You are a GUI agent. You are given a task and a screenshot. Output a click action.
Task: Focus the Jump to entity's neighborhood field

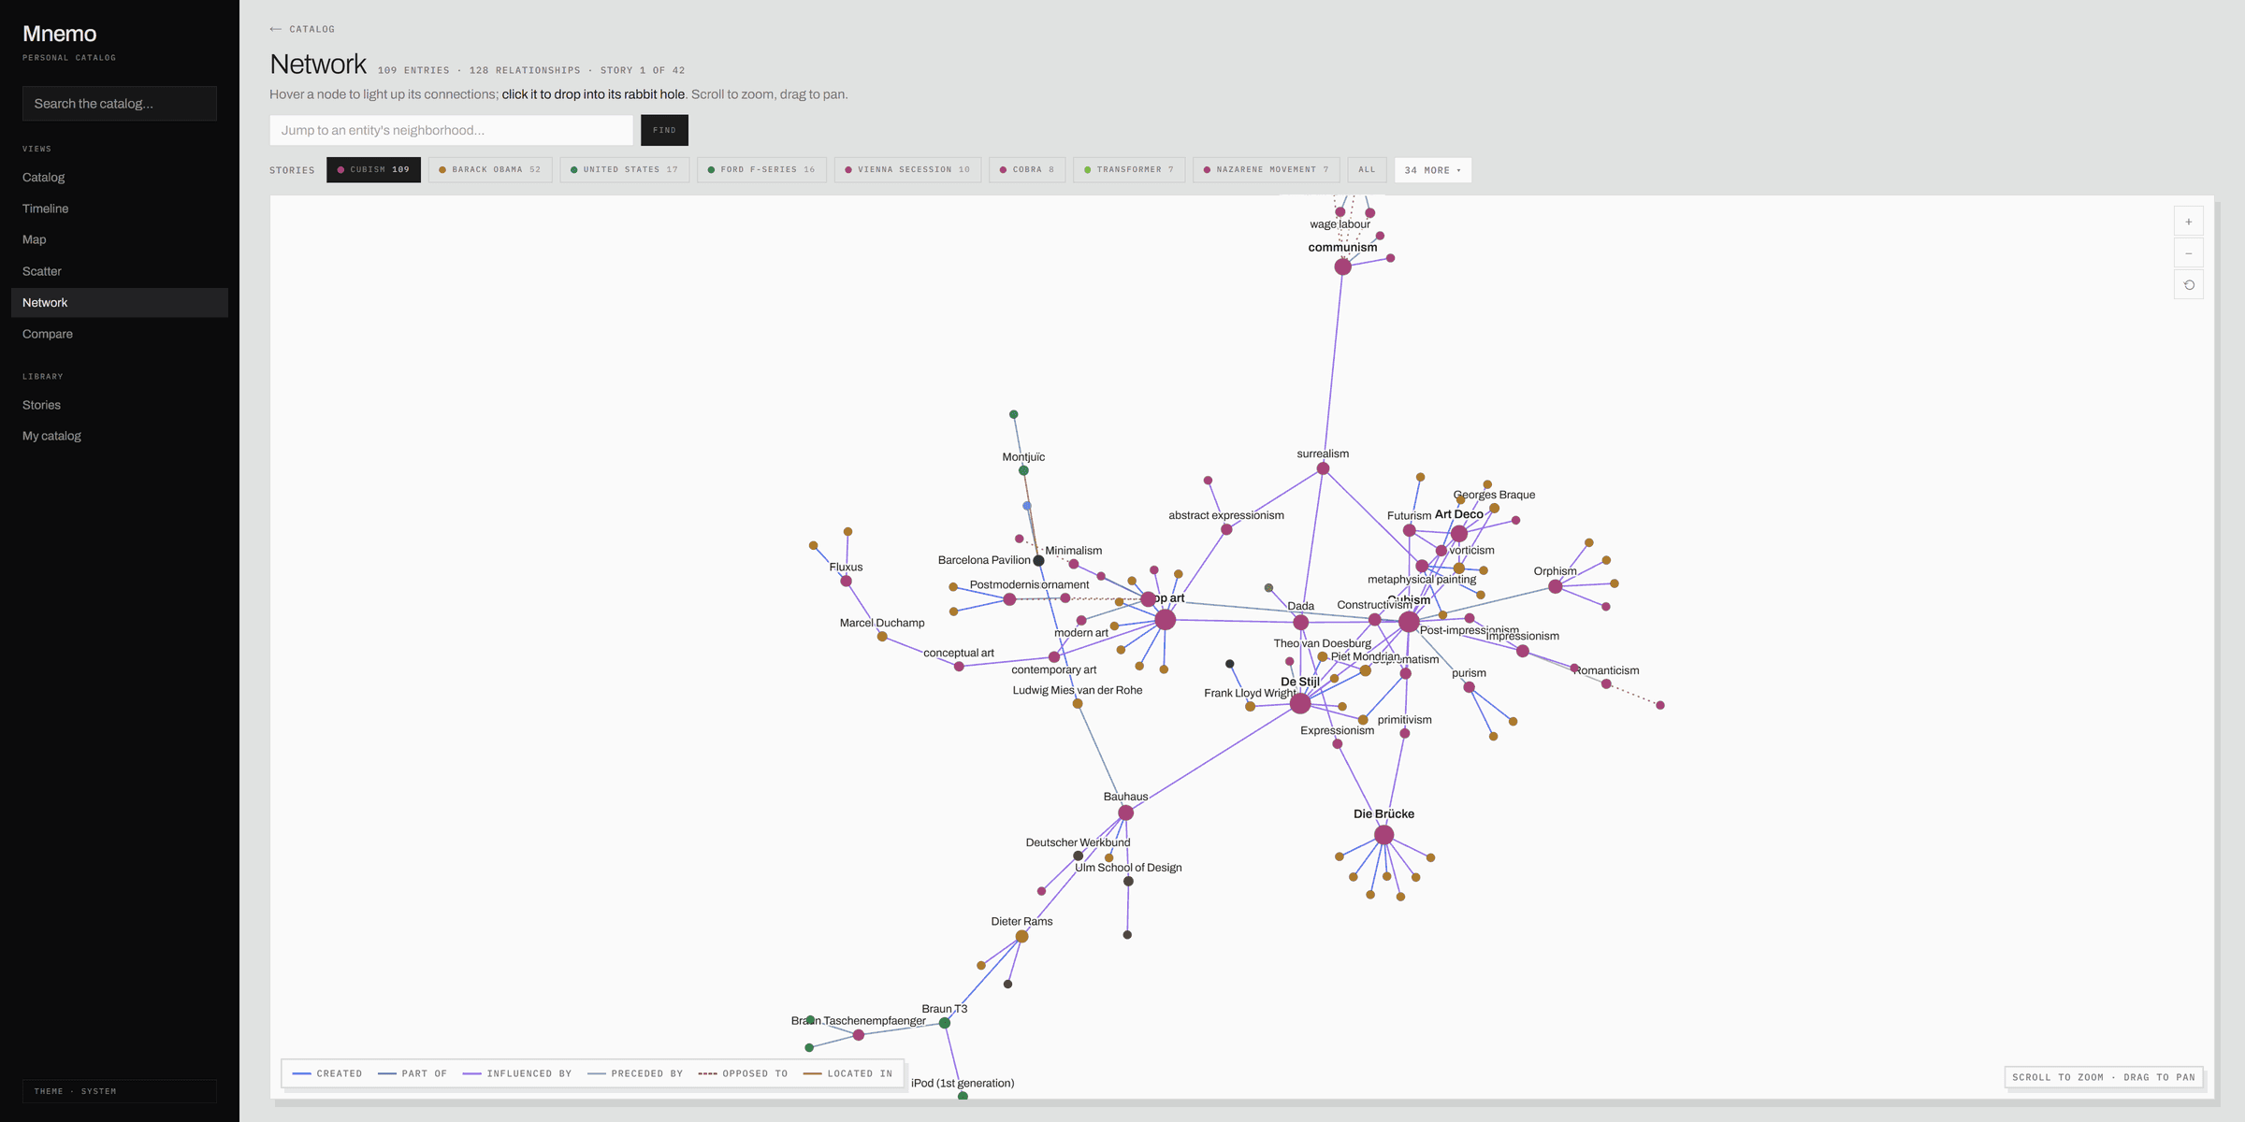point(451,130)
